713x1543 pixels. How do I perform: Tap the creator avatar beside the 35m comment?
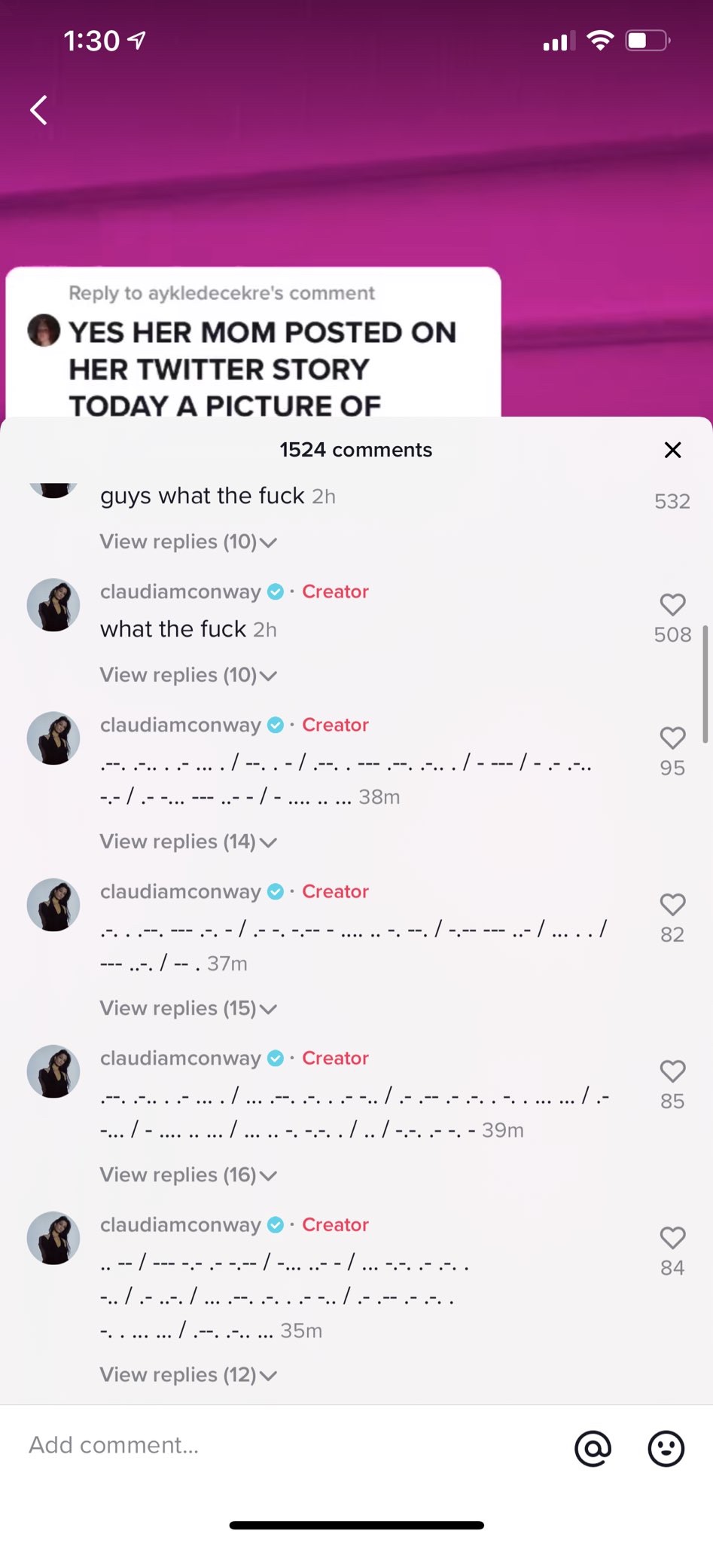click(x=53, y=1238)
